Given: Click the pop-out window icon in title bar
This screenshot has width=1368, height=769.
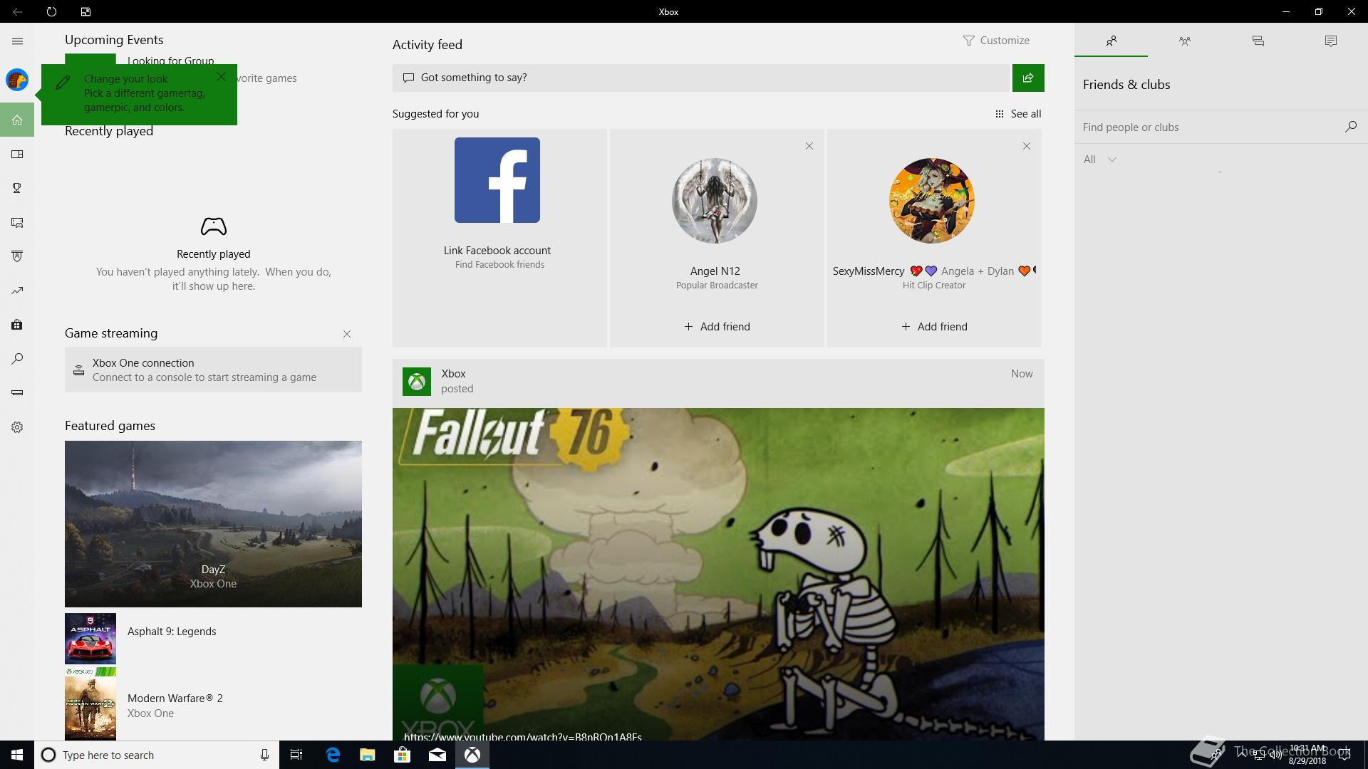Looking at the screenshot, I should (85, 11).
